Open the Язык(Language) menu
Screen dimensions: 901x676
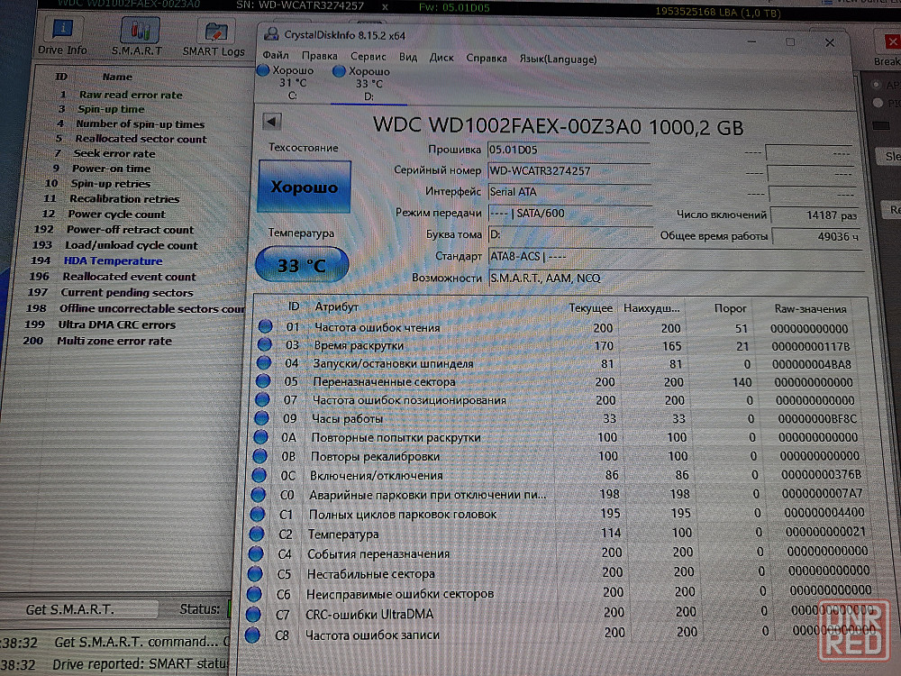[558, 59]
